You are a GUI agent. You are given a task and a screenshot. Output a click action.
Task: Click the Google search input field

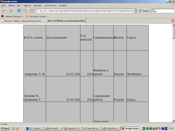(x=165, y=11)
